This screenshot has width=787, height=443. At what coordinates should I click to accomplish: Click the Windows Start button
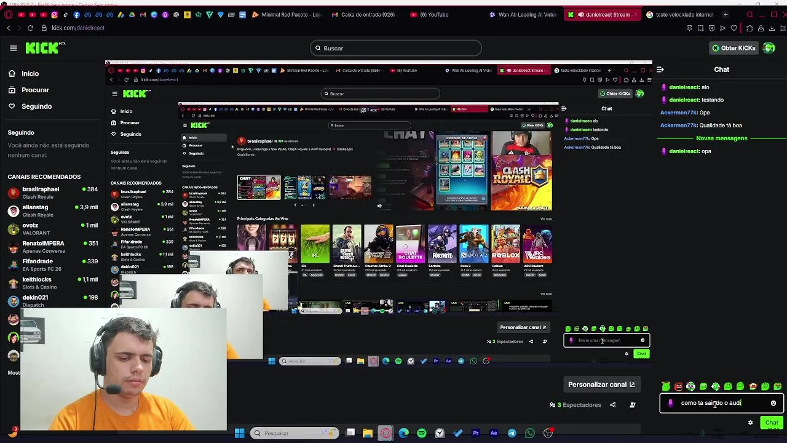point(239,433)
